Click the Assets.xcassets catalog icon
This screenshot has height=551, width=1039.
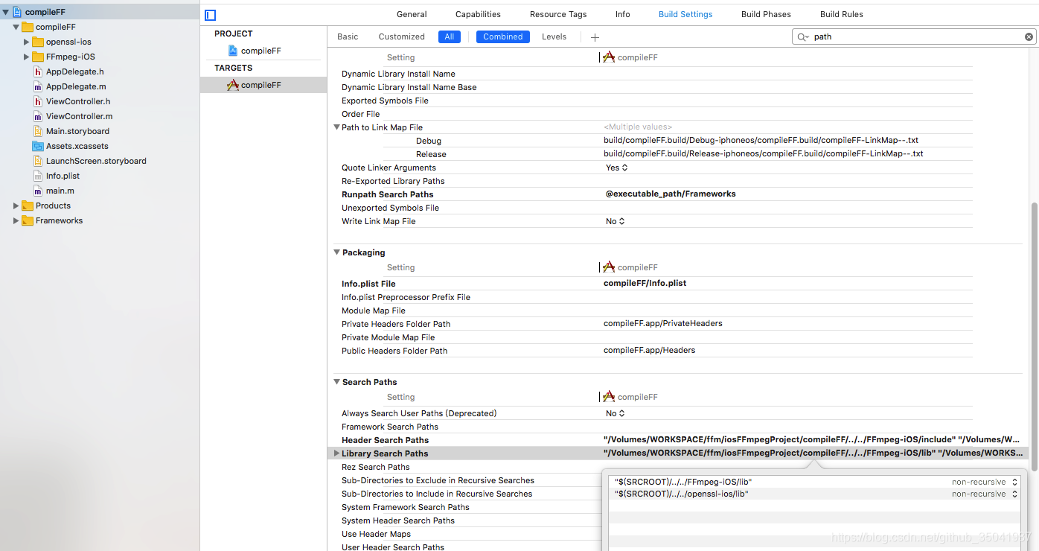tap(39, 146)
